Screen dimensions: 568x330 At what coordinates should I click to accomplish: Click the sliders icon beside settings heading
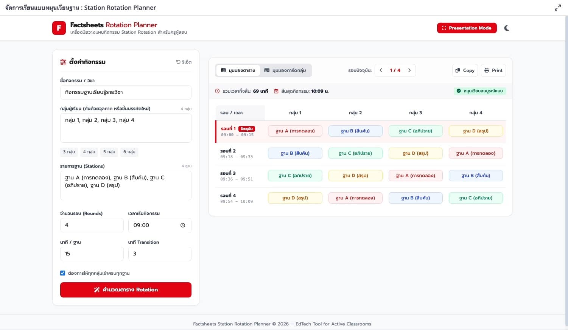(63, 62)
